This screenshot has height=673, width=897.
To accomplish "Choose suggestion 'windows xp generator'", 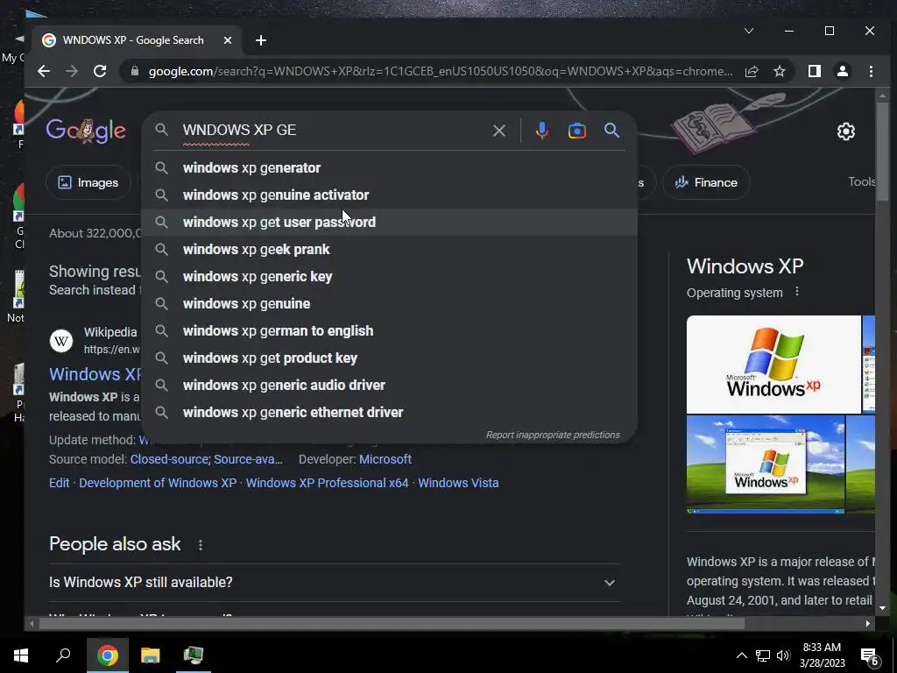I will pos(389,167).
